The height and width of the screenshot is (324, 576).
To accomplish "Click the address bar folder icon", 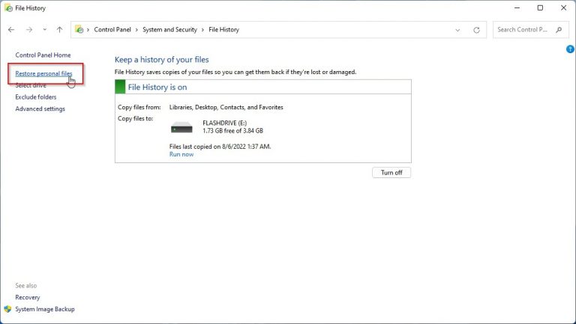I will pos(79,30).
